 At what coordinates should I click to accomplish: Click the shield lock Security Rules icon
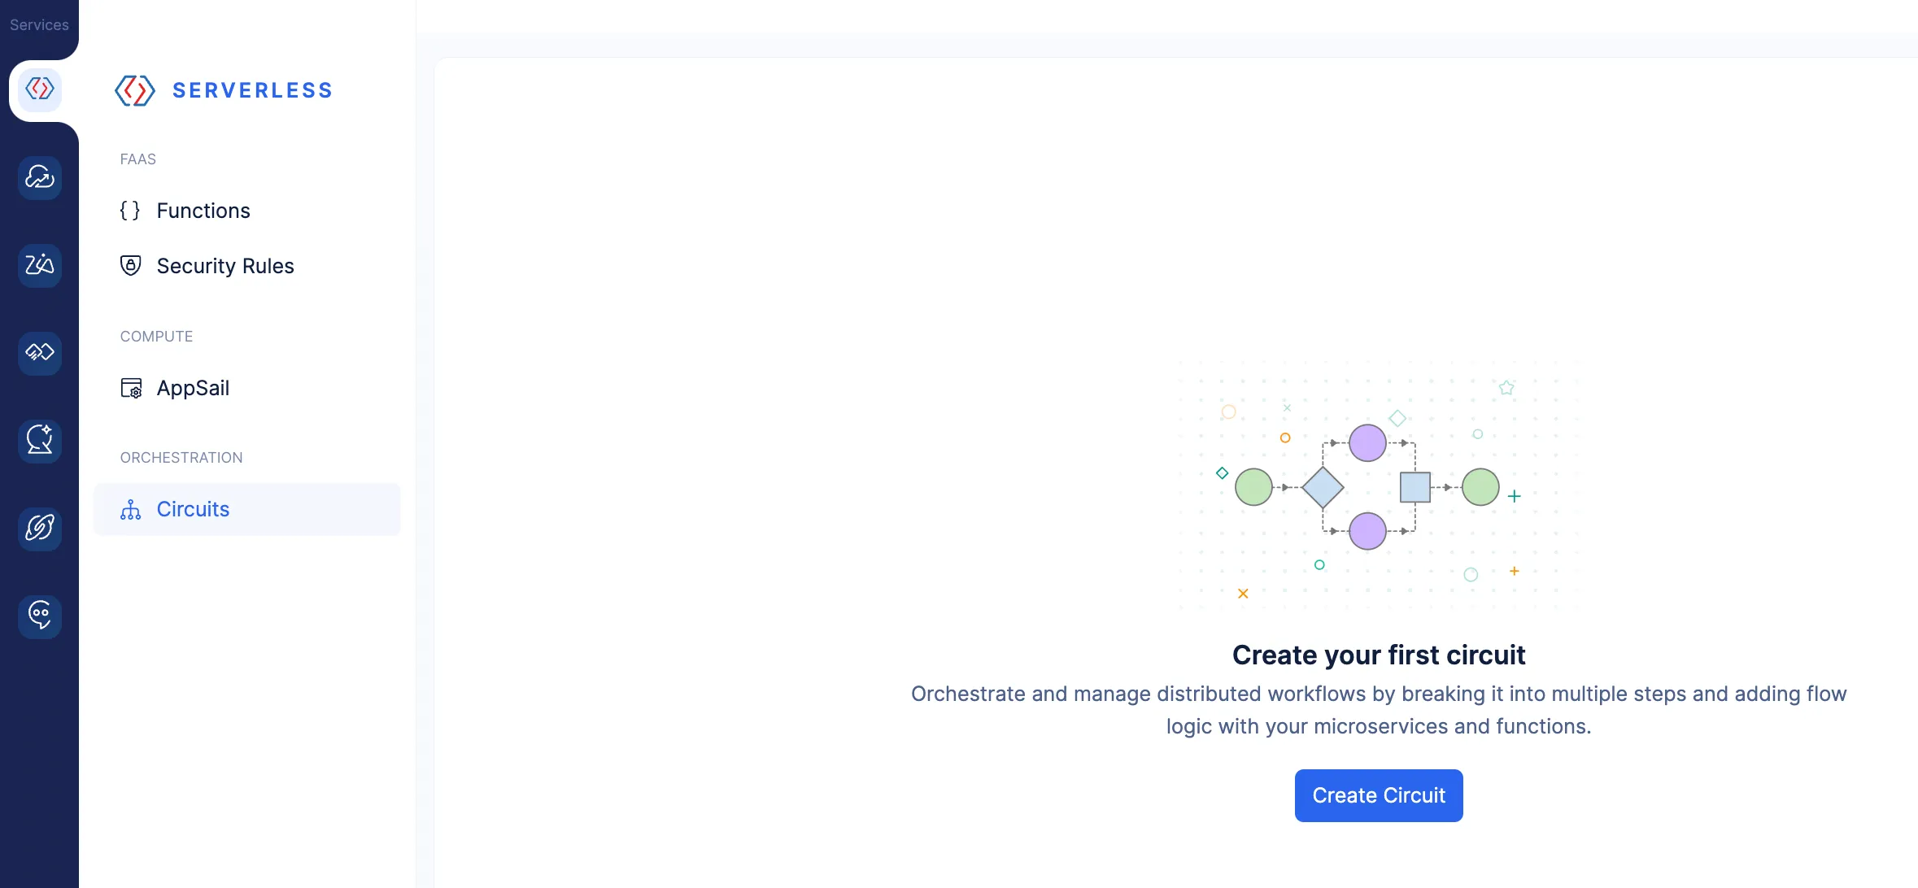130,266
